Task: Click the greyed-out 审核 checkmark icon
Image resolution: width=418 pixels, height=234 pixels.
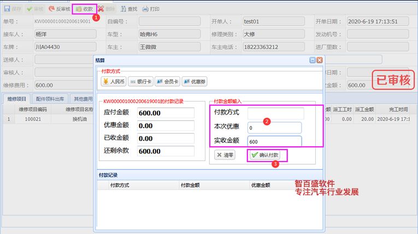Action: (x=30, y=9)
